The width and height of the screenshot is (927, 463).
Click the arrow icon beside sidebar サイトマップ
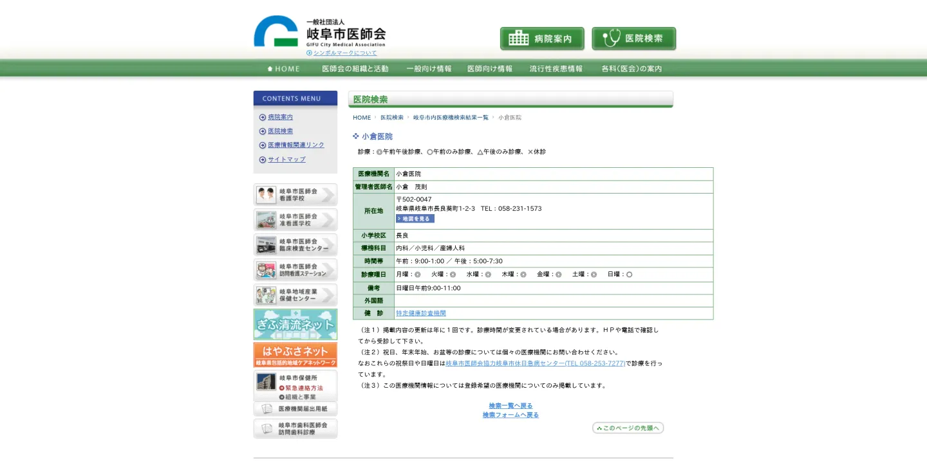coord(263,159)
